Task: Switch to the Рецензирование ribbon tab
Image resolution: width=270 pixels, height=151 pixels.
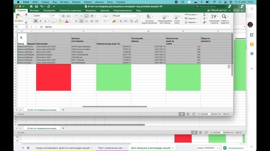Action: point(123,10)
